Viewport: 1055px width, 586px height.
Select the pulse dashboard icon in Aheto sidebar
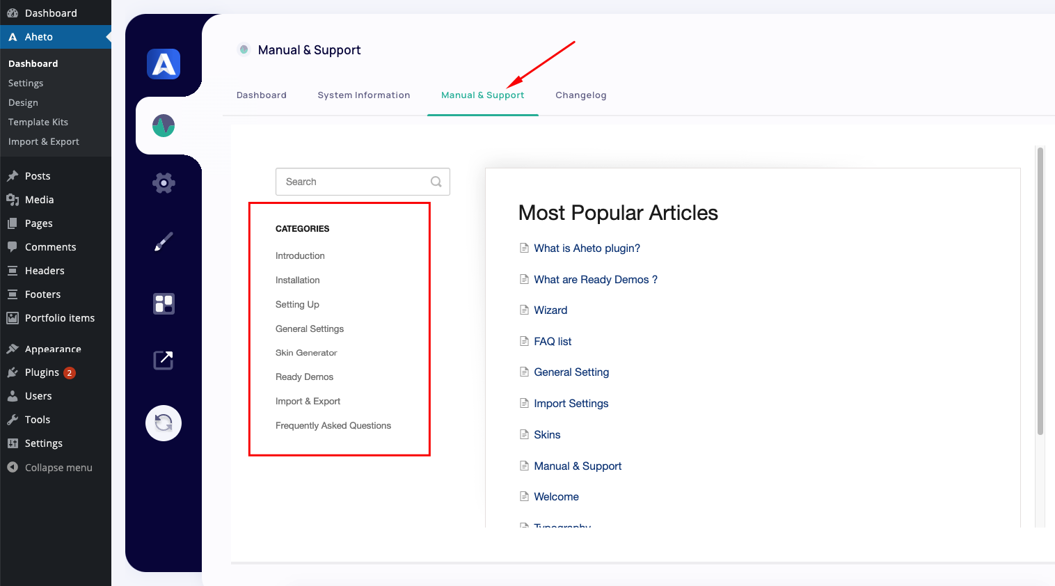click(164, 126)
